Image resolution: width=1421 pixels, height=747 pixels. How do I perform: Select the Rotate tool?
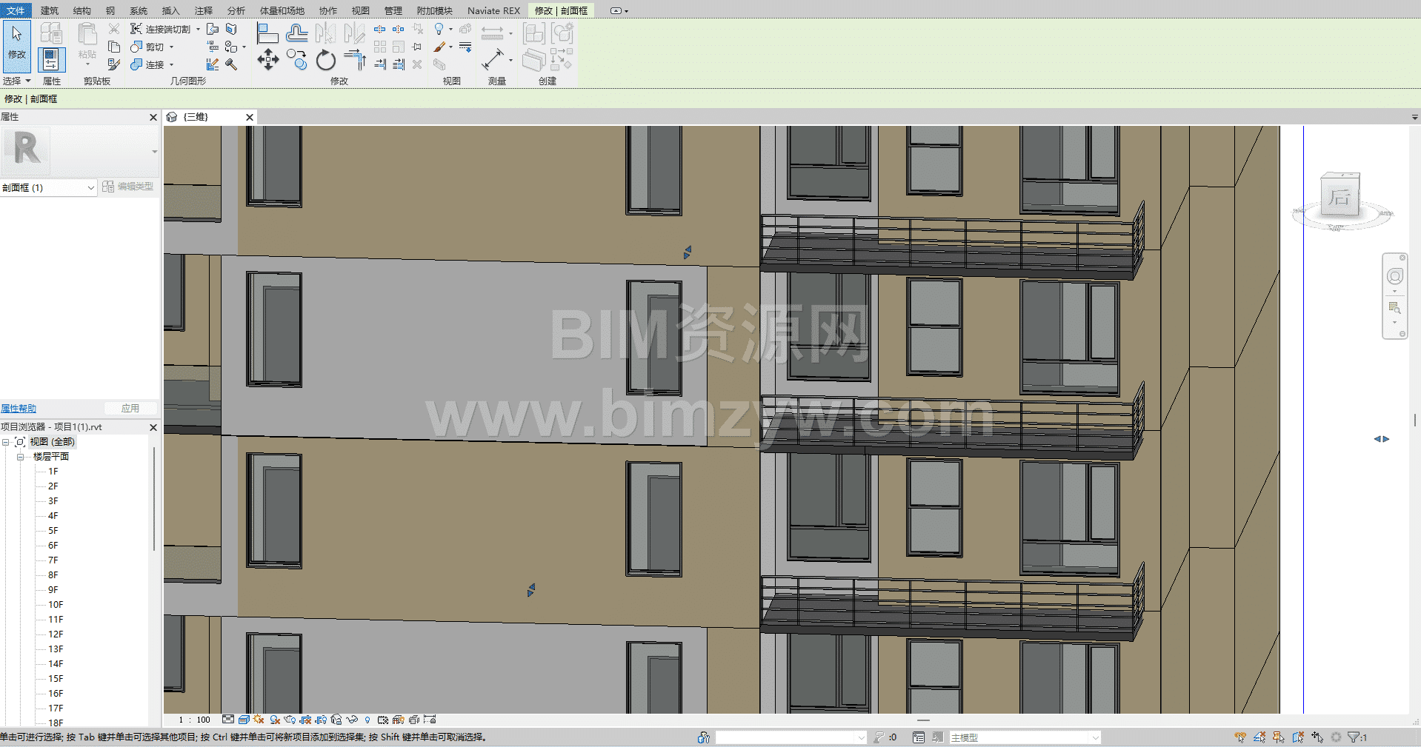coord(326,60)
